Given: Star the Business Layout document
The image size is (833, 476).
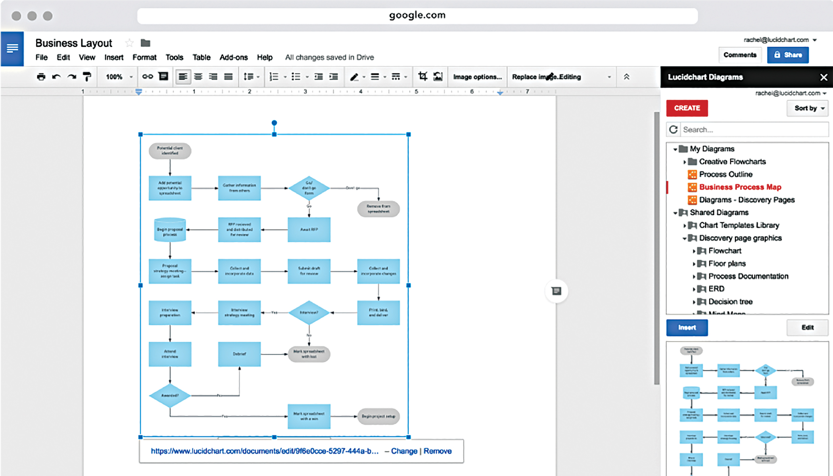Looking at the screenshot, I should [129, 43].
